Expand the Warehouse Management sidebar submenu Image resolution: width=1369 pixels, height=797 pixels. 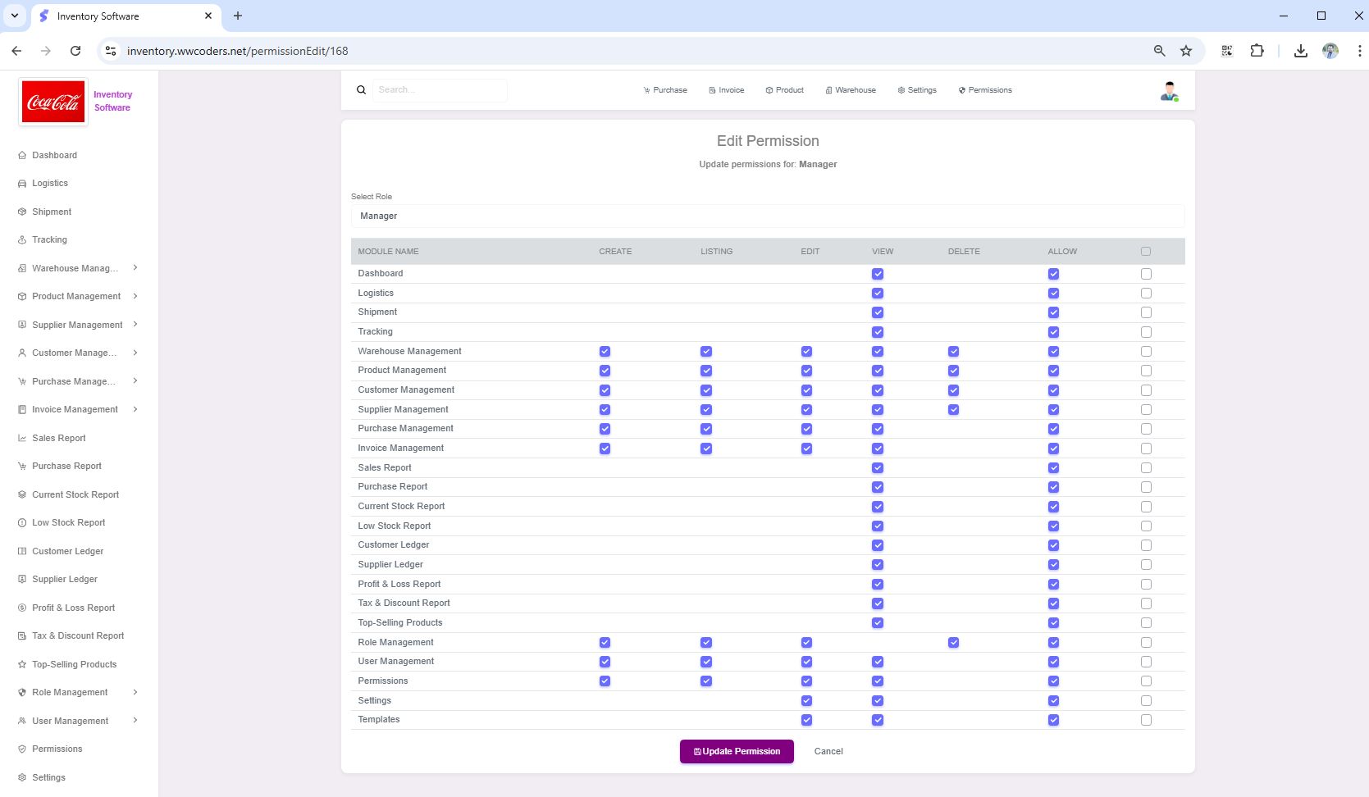pos(135,268)
